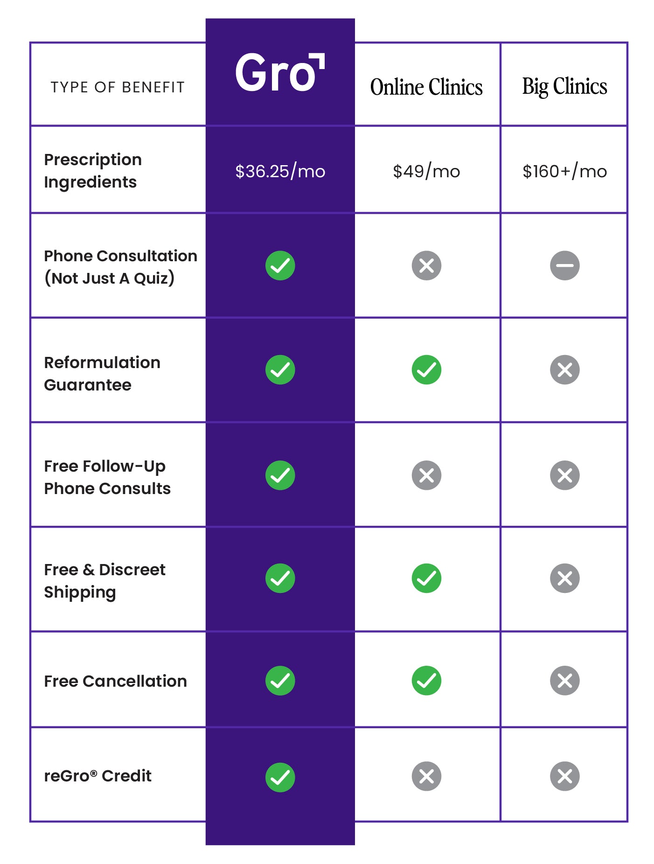Image resolution: width=654 pixels, height=864 pixels.
Task: Click Big Clinics' gray X for Free Cancellation
Action: pos(564,680)
